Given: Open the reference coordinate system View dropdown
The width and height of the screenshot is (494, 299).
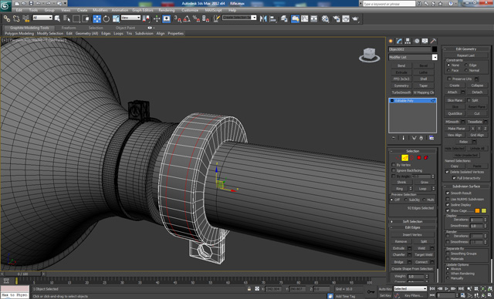Looking at the screenshot, I should (130, 18).
